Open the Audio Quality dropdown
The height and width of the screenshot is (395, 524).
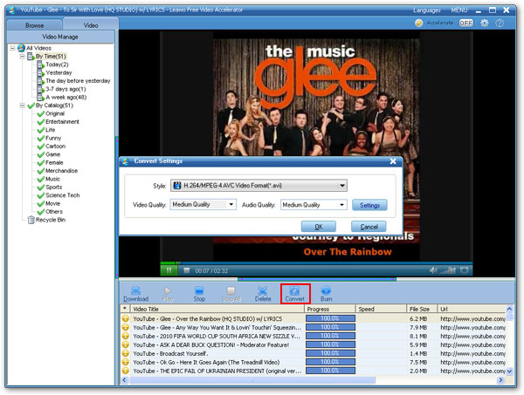(314, 205)
